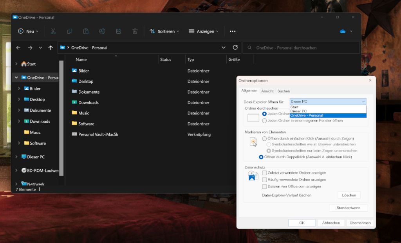Click the Share icon in toolbar
This screenshot has width=401, height=243.
118,31
